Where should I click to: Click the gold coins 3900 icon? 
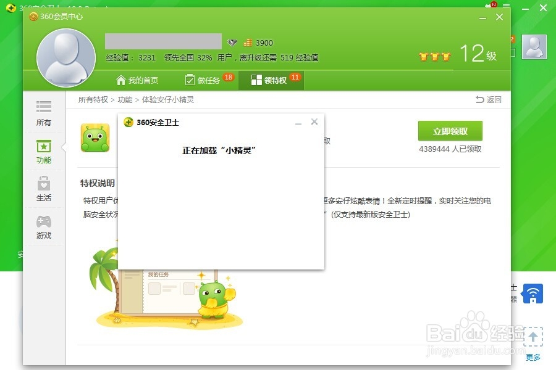pyautogui.click(x=248, y=43)
